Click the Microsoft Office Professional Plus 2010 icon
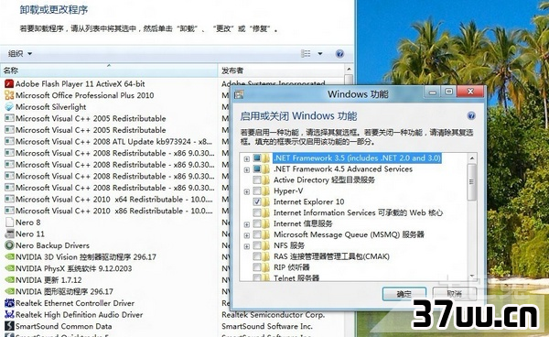549x337 pixels. pyautogui.click(x=9, y=95)
